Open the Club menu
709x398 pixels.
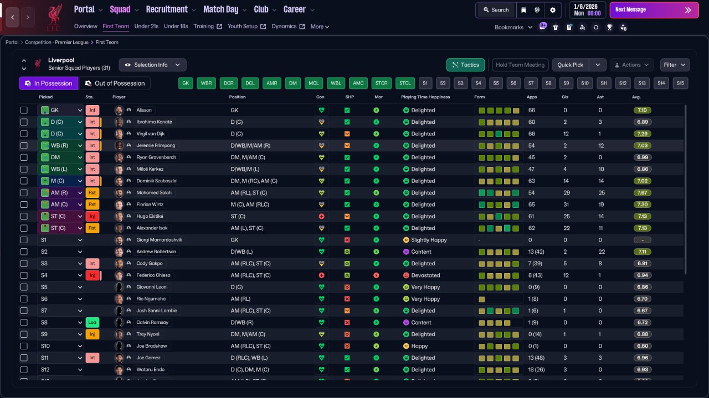[266, 9]
